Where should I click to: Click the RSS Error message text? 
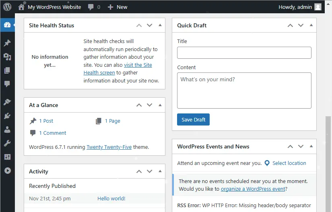tap(244, 206)
